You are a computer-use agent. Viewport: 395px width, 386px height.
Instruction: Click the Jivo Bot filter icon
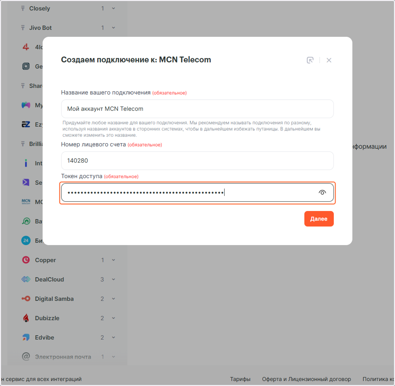pos(23,28)
